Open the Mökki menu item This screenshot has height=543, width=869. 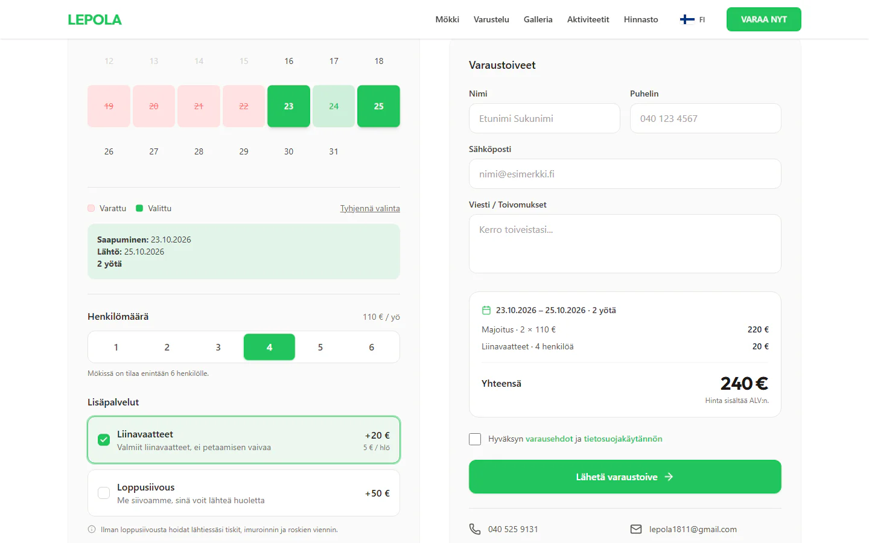click(447, 19)
